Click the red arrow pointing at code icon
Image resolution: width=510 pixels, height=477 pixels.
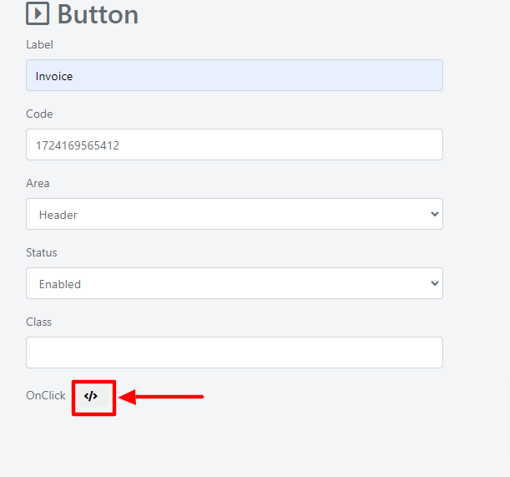(161, 397)
